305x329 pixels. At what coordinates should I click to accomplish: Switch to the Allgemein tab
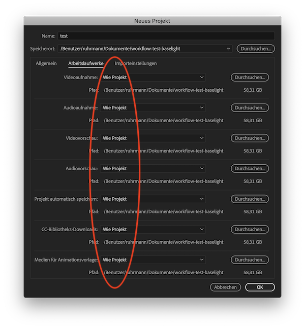click(46, 63)
